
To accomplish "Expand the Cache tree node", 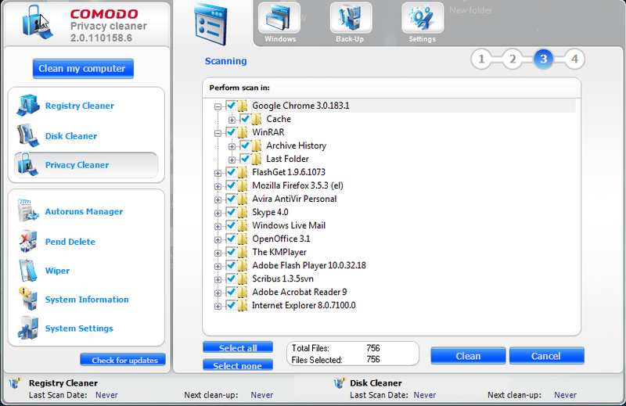I will (232, 120).
